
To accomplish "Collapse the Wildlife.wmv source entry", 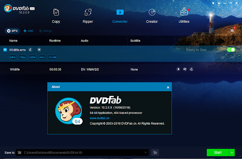I will tap(5, 50).
